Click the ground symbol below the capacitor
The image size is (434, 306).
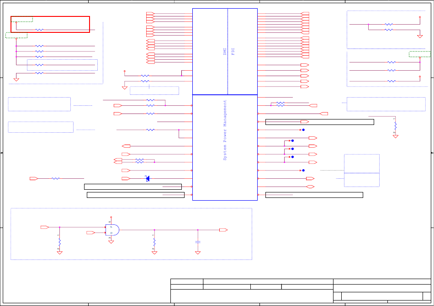[198, 253]
